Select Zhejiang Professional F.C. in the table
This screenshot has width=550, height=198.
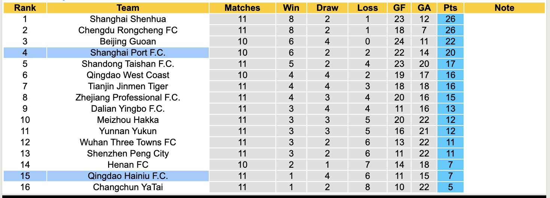[x=128, y=98]
